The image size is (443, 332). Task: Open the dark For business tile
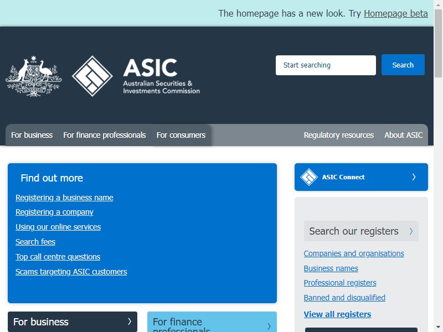click(x=73, y=321)
